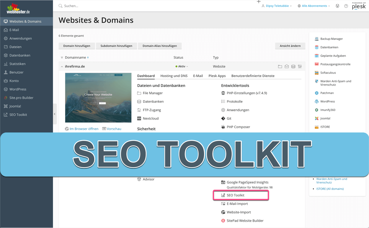The width and height of the screenshot is (369, 228).
Task: Switch to the Benutzerdefinierte Dienste tab
Action: coord(253,76)
